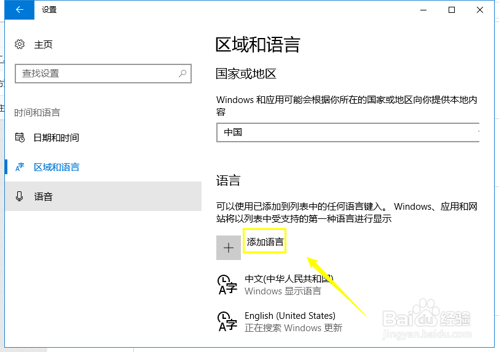
Task: Click the 添加语言 label
Action: [265, 242]
